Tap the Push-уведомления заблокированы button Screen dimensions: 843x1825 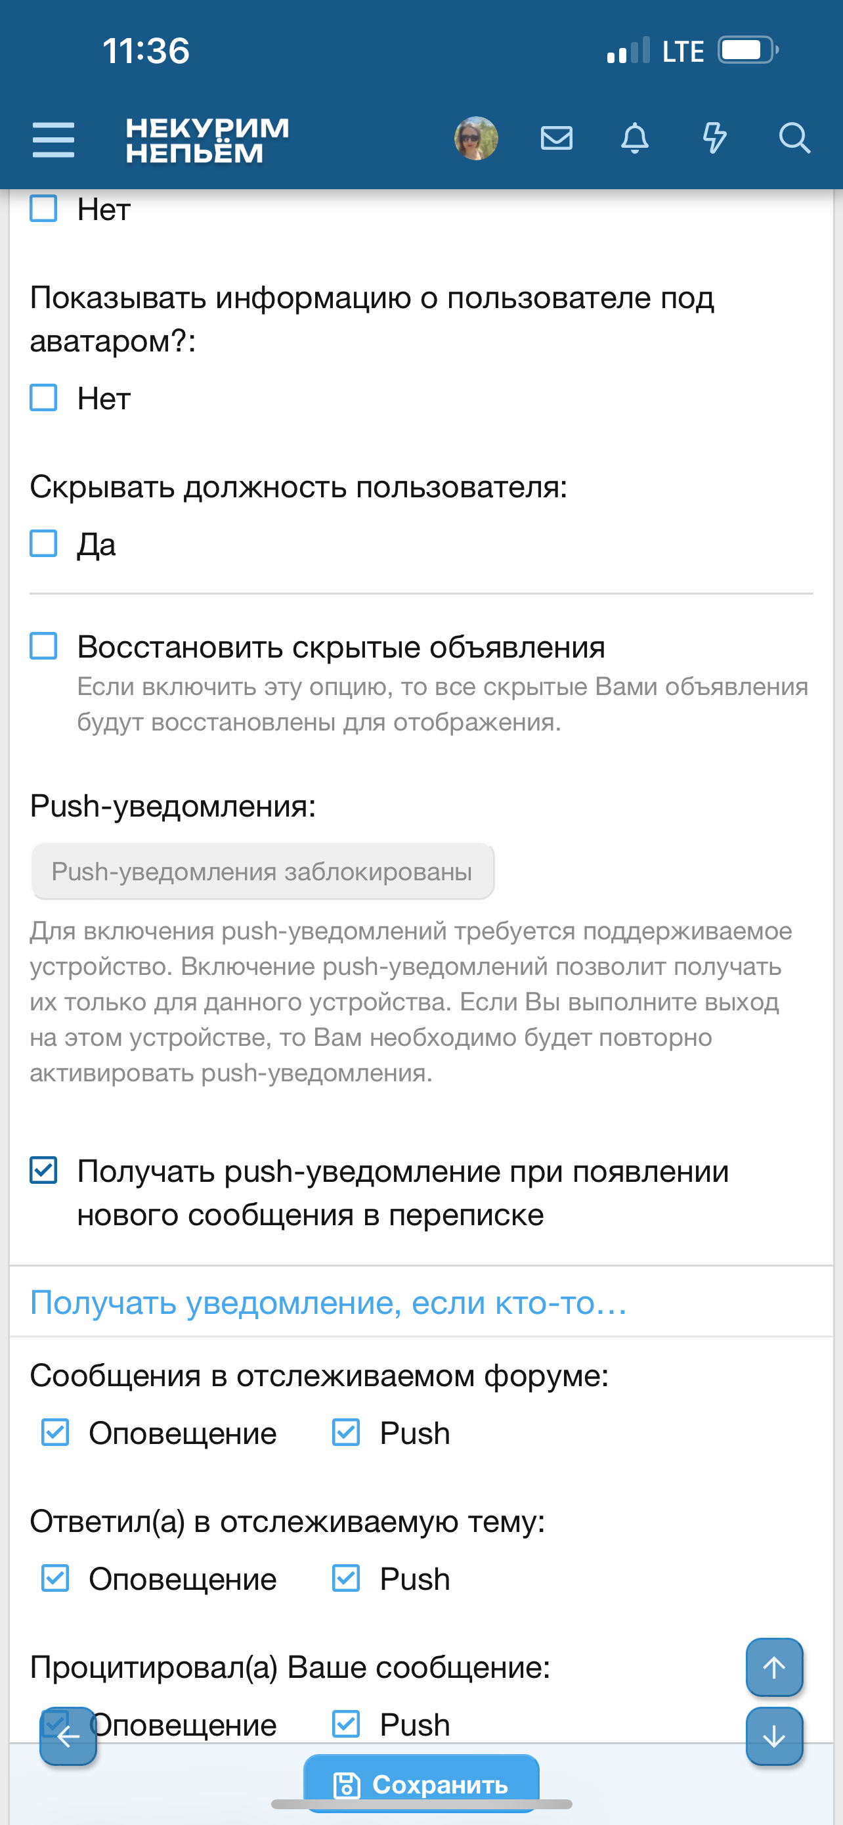(x=262, y=871)
